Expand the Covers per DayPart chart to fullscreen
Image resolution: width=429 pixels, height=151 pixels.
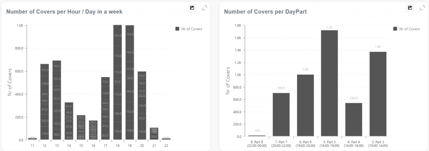click(x=422, y=8)
